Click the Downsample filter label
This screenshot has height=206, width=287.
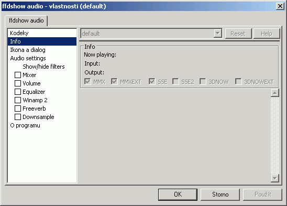pyautogui.click(x=38, y=117)
